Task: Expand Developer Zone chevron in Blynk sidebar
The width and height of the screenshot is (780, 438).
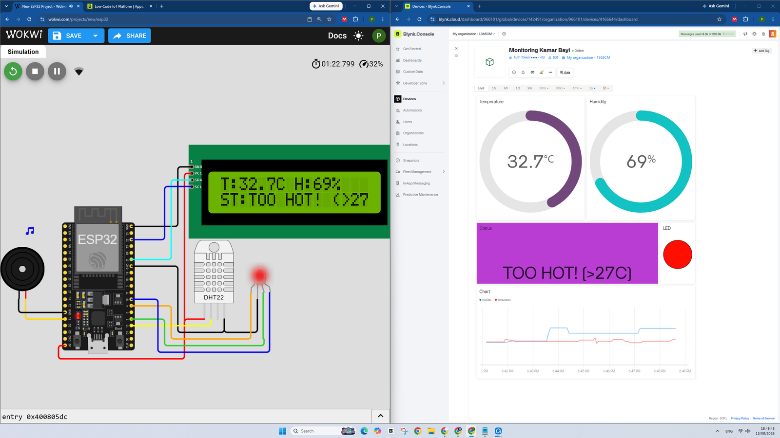Action: [x=444, y=83]
